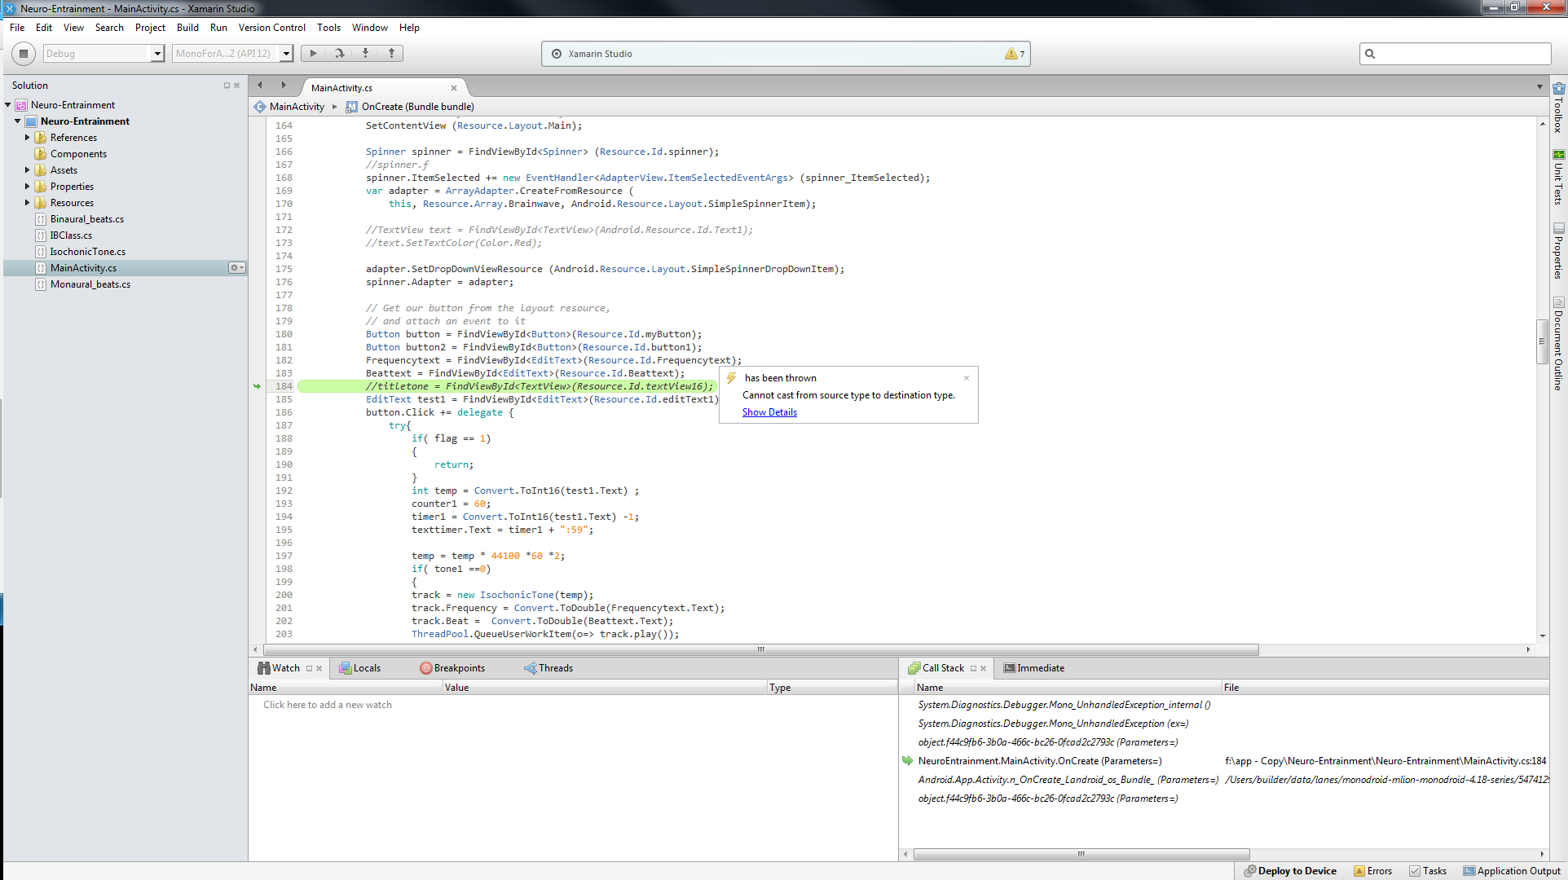This screenshot has width=1568, height=880.
Task: Click the Step Over debug icon
Action: (339, 54)
